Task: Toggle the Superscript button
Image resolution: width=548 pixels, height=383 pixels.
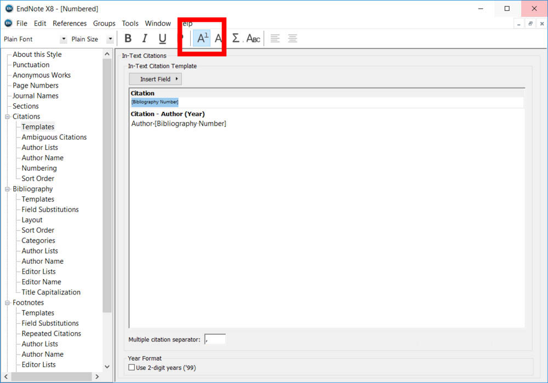Action: pyautogui.click(x=202, y=38)
